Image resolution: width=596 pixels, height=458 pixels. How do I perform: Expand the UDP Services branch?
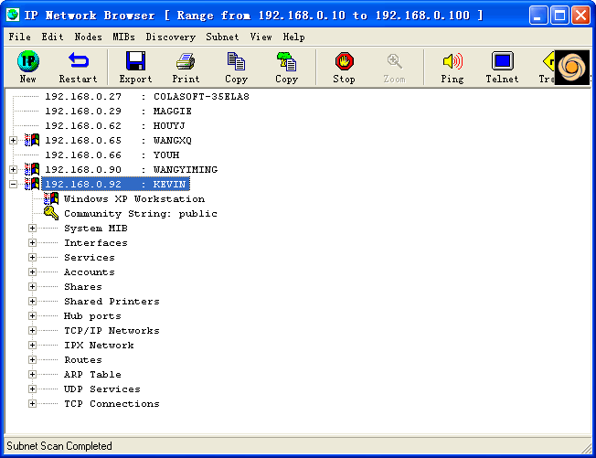tap(32, 389)
